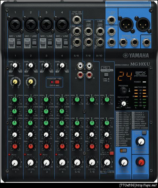The width and height of the screenshot is (158, 188).
Task: Click the line input 9 L/MONO jack
Action: [x=100, y=31]
